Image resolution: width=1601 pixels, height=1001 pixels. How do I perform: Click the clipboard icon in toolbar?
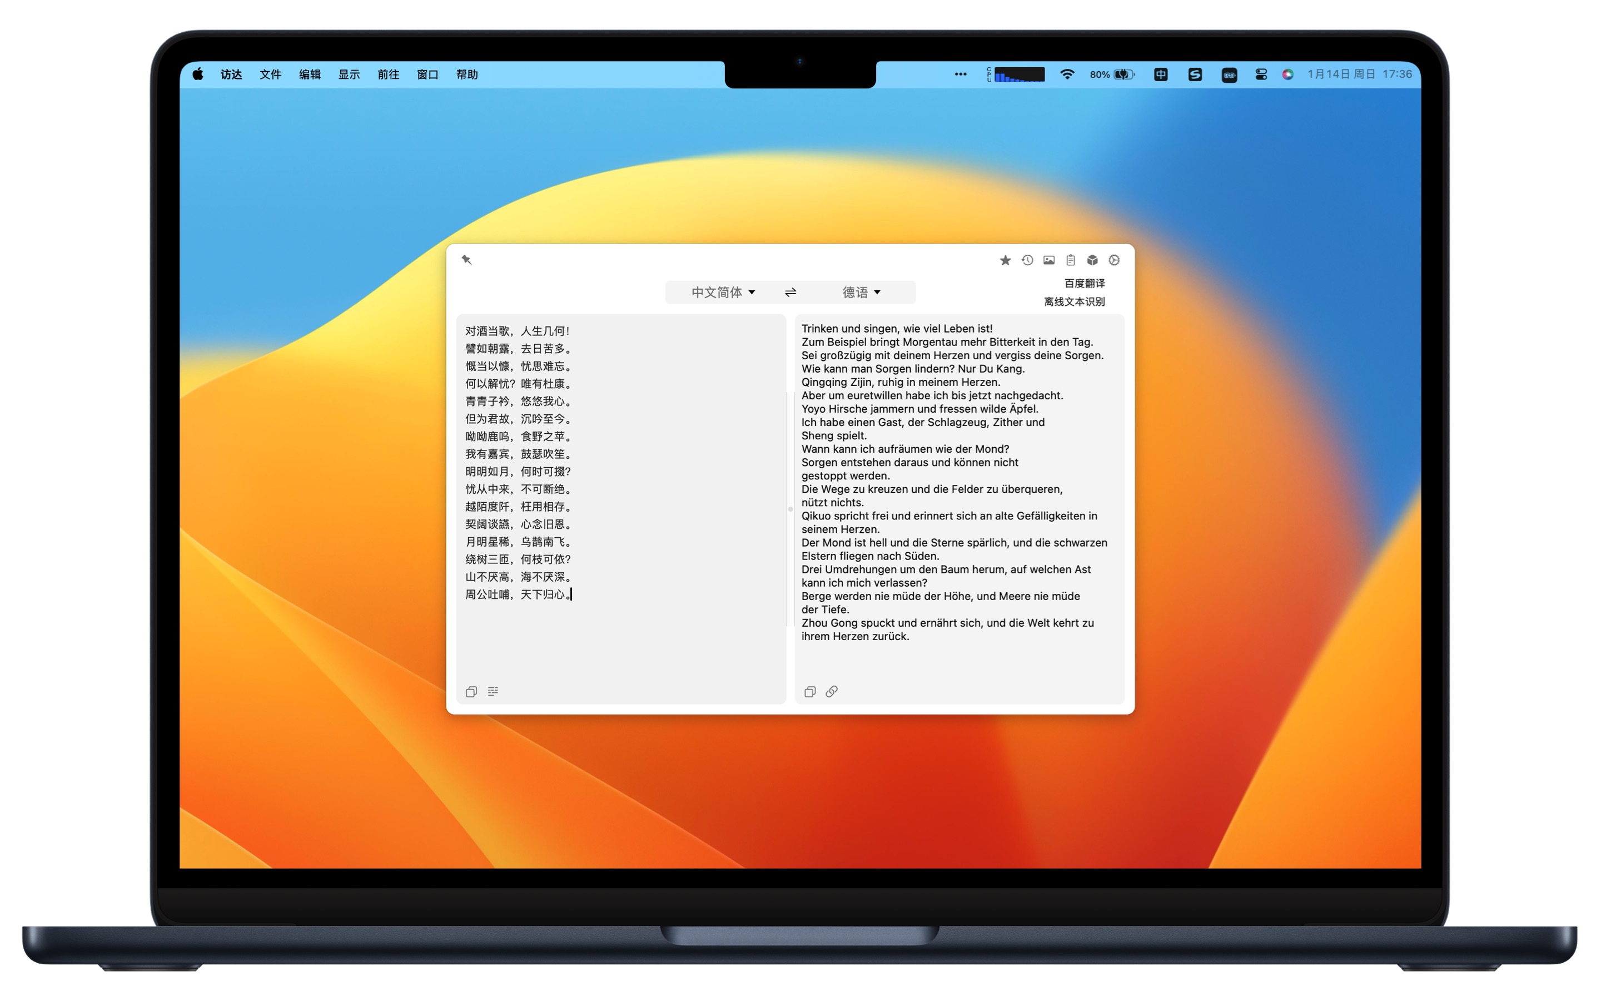[x=1071, y=260]
